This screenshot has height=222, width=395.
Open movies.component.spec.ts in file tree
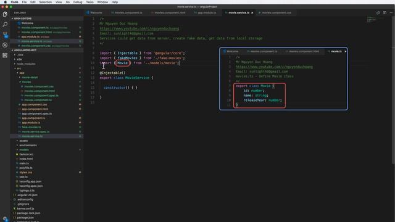click(41, 96)
